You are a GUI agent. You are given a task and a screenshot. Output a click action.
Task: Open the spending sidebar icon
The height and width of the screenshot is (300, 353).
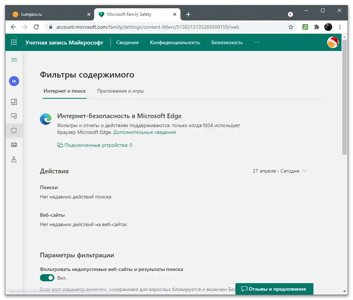14,145
